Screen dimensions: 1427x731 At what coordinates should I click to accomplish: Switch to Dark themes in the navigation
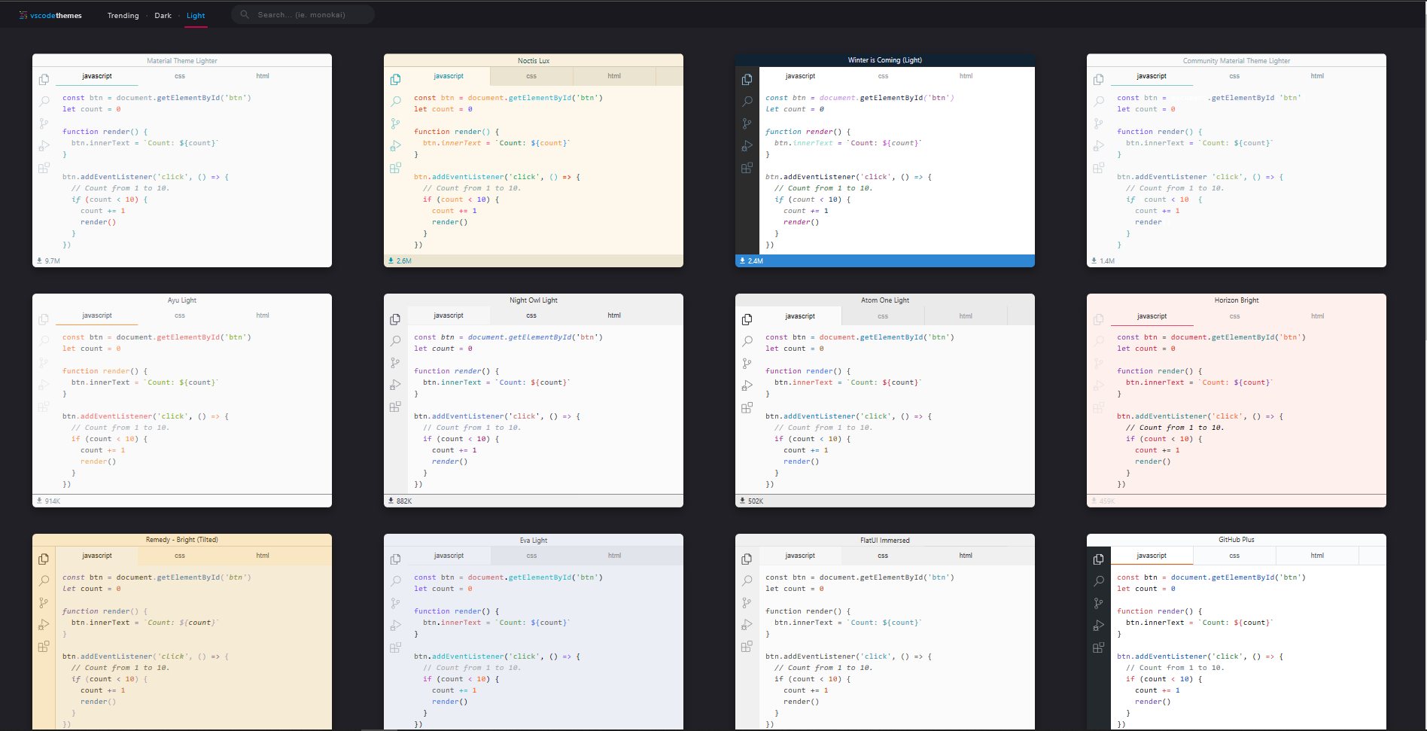[163, 15]
